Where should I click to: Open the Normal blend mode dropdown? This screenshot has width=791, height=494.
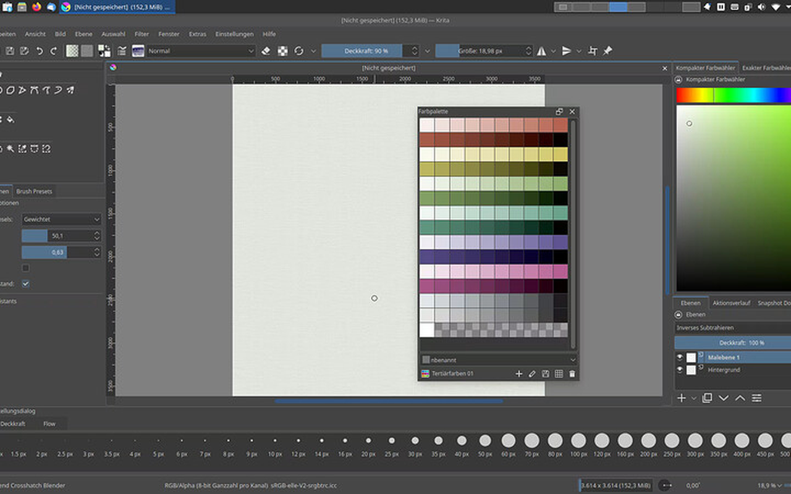pyautogui.click(x=201, y=51)
